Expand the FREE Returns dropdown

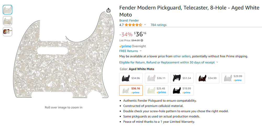[140, 51]
